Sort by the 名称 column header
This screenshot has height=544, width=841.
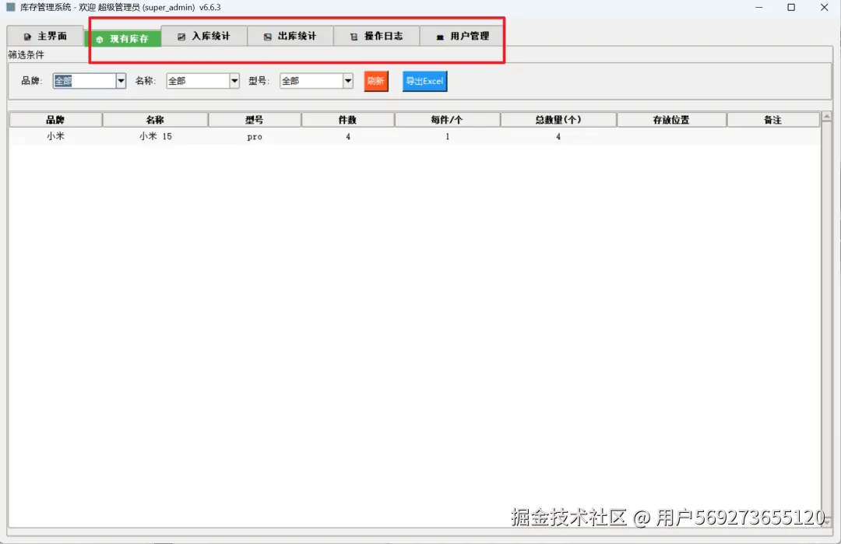coord(155,120)
